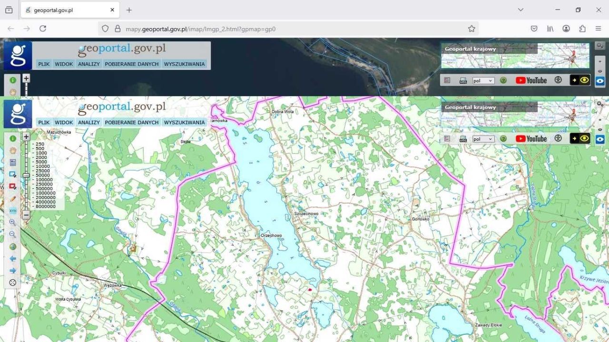Open the YouTube logo on the light map bar
This screenshot has width=609, height=342.
pos(531,138)
